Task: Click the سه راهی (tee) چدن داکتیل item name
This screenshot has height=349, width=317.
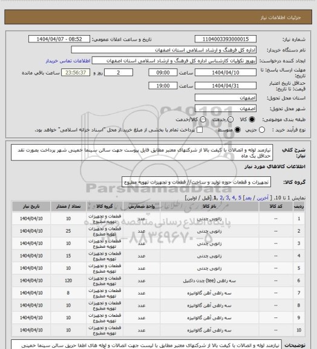Action: (x=209, y=281)
